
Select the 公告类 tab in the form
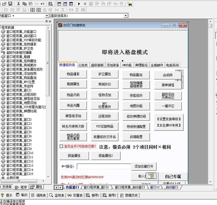pos(83,65)
